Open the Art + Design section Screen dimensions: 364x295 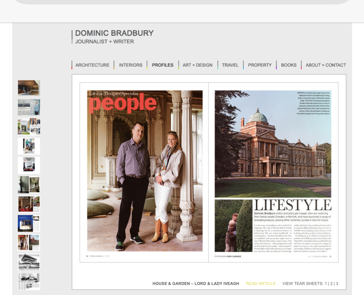pos(197,65)
